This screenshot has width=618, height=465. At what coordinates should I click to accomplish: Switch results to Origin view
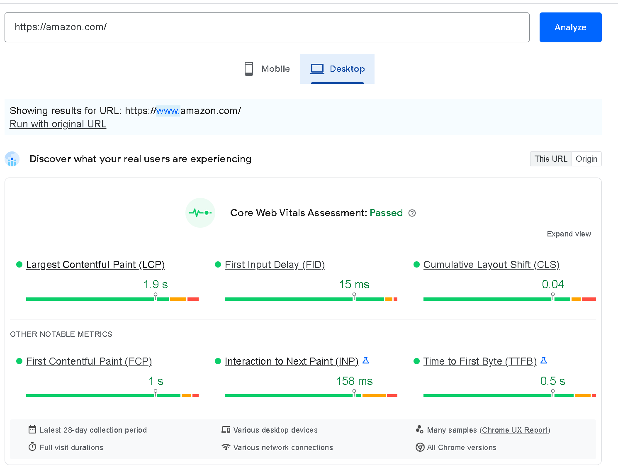tap(586, 159)
